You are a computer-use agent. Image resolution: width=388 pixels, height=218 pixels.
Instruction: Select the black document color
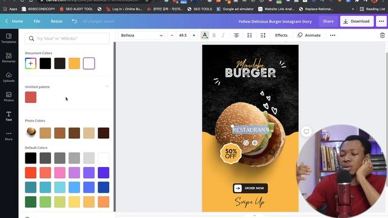click(x=45, y=63)
